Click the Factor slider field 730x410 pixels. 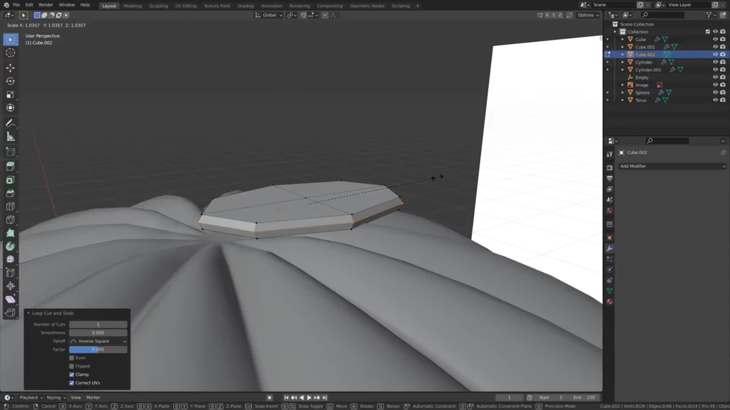tap(98, 350)
